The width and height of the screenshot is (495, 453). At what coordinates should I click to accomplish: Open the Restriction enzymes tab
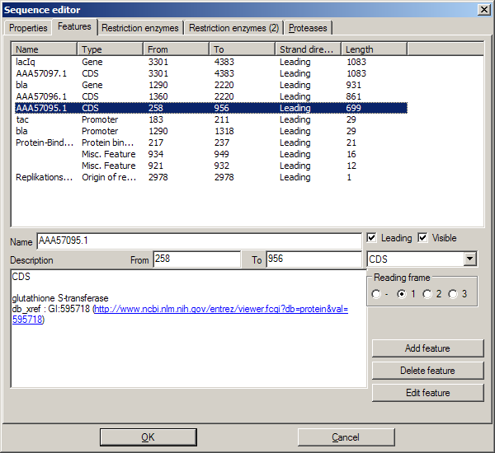tap(140, 28)
